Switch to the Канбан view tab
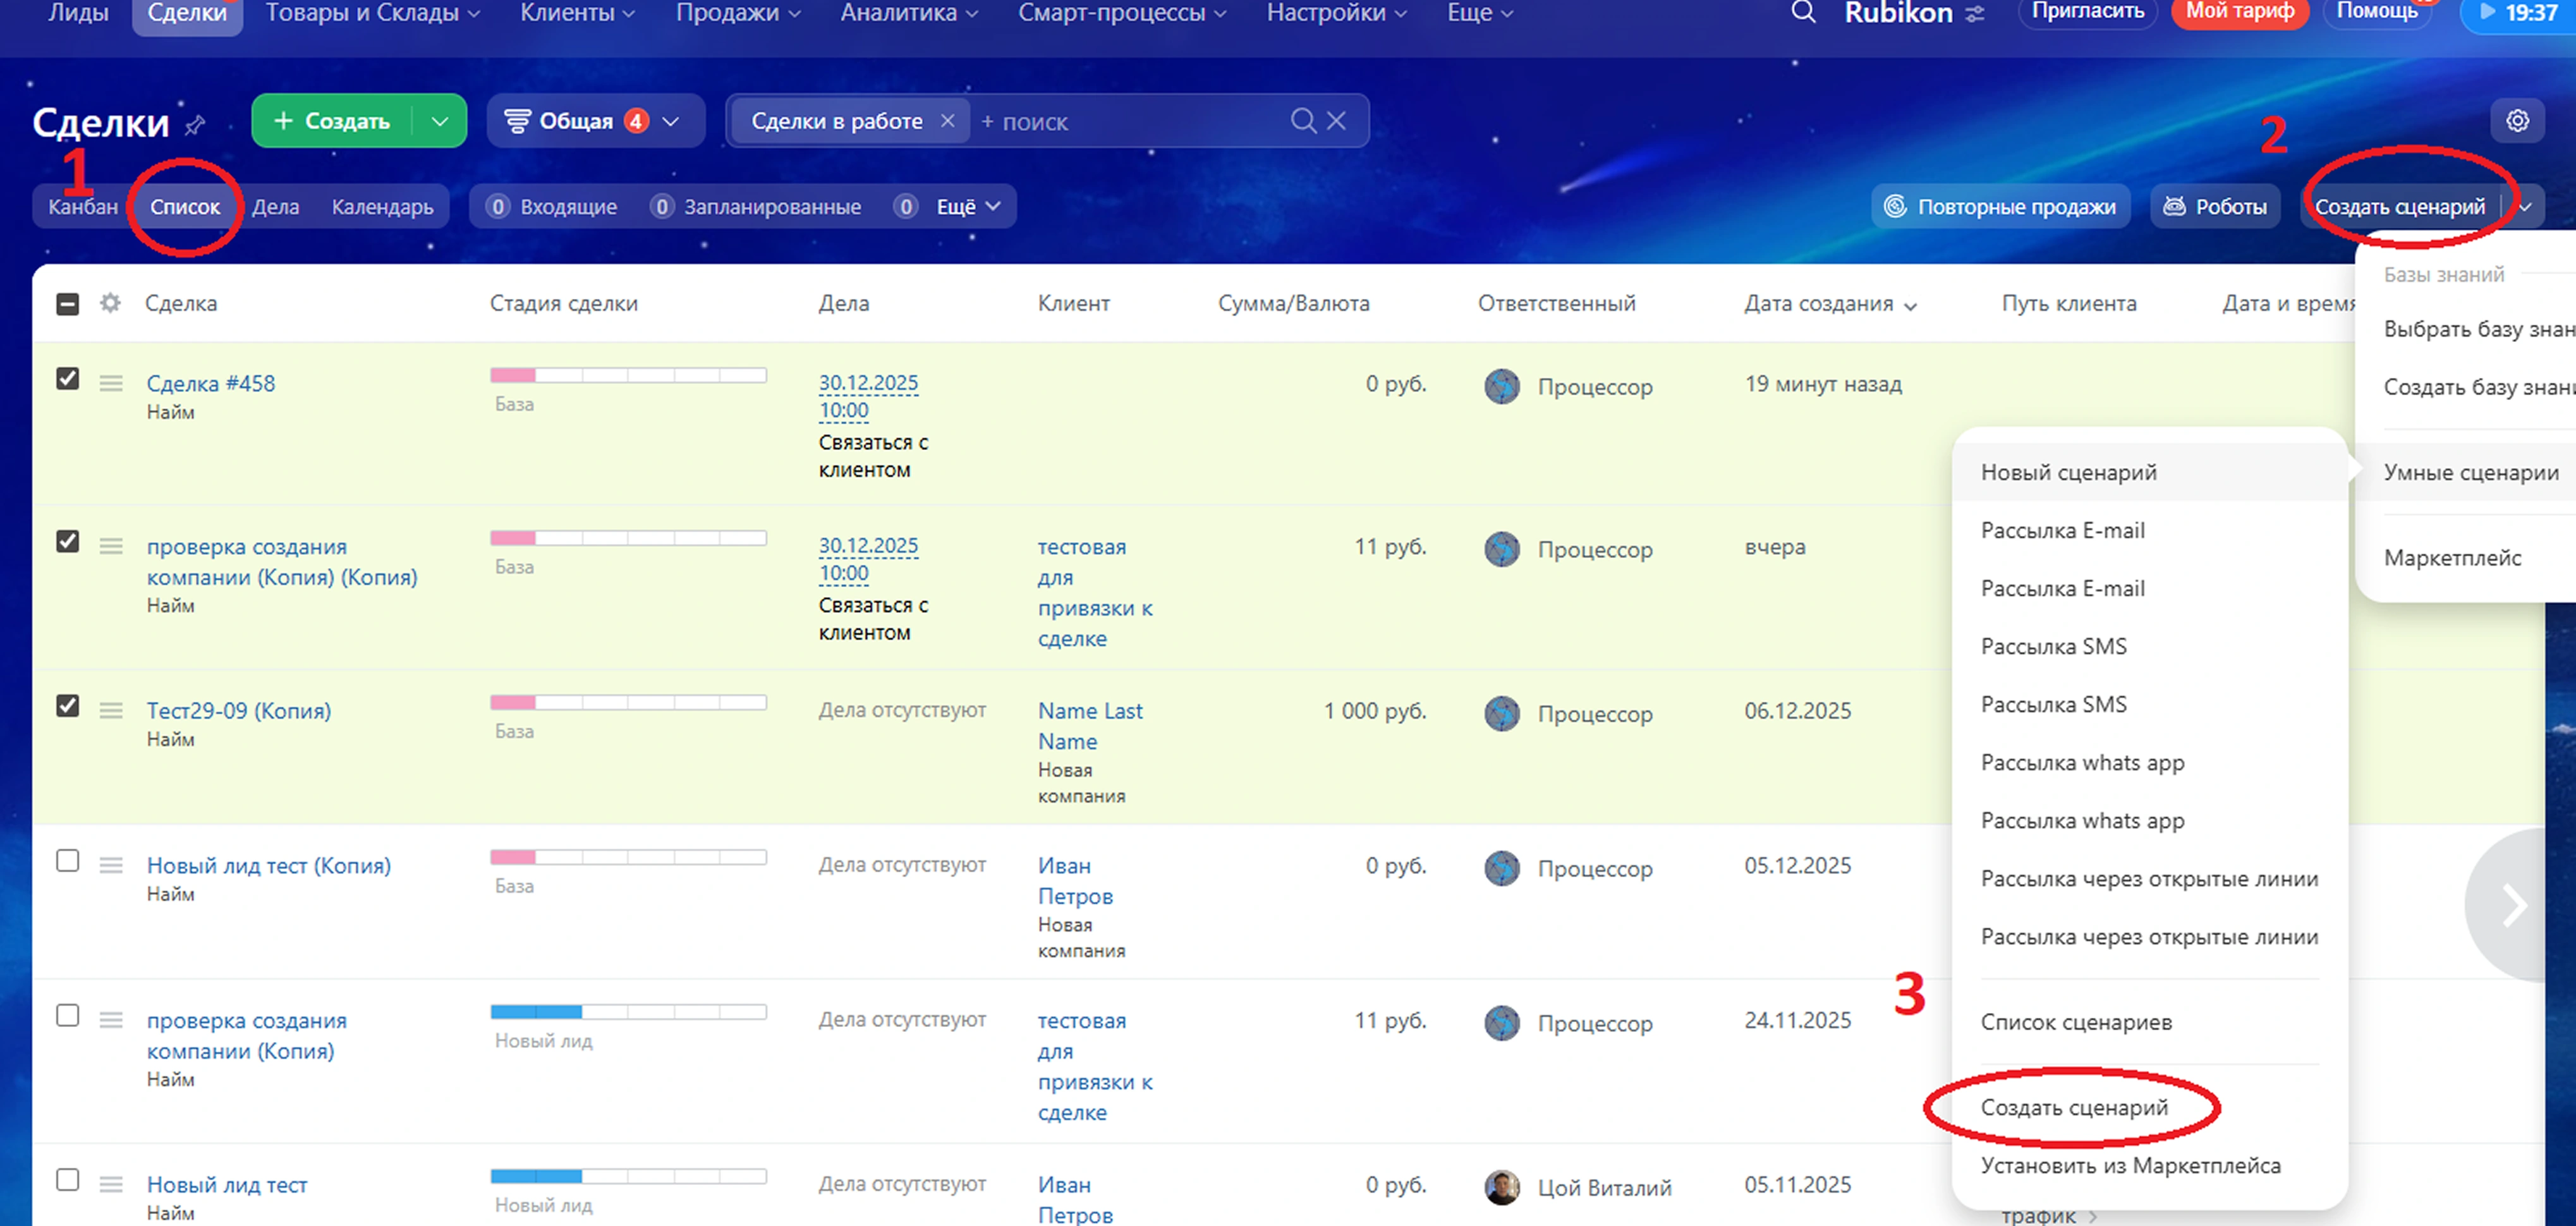Viewport: 2576px width, 1226px height. point(83,207)
